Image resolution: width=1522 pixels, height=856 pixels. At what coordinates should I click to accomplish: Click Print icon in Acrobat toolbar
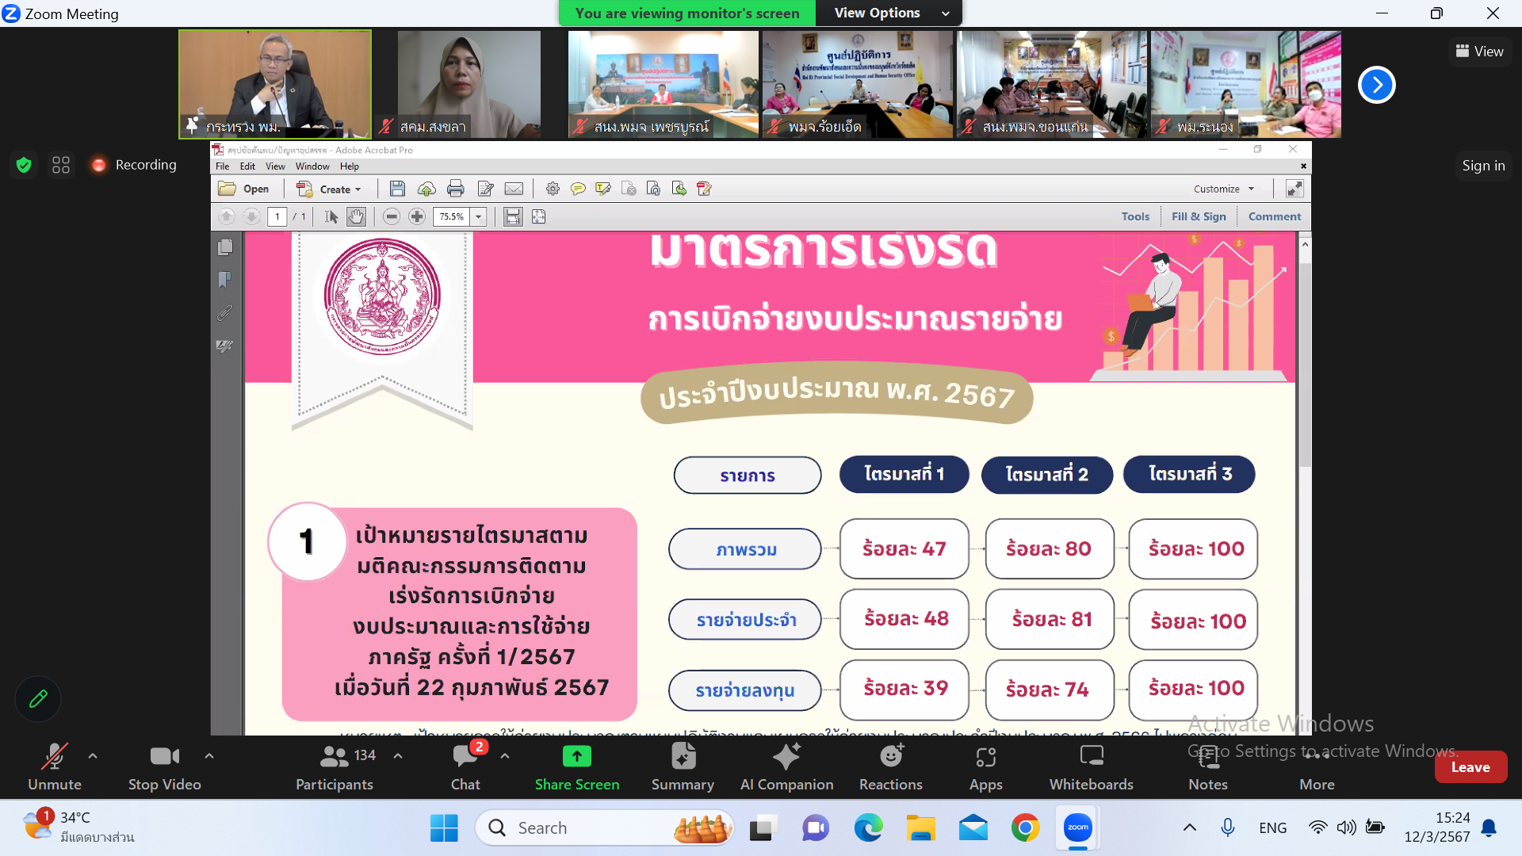455,189
